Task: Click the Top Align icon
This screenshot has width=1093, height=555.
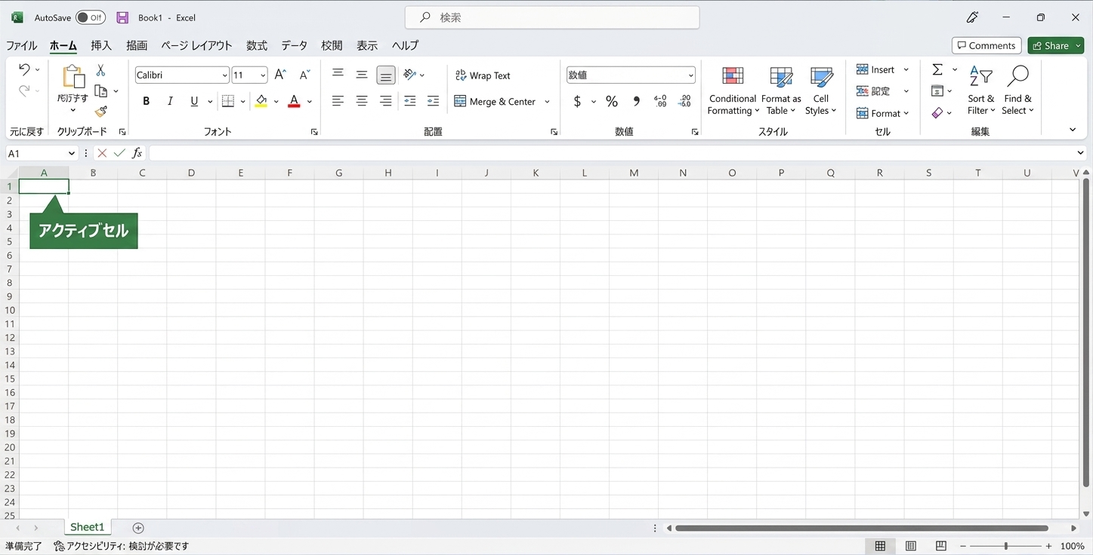Action: click(338, 75)
